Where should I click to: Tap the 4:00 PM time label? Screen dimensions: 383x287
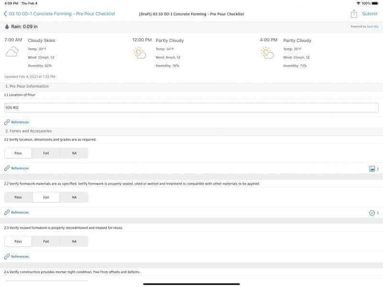click(x=269, y=40)
